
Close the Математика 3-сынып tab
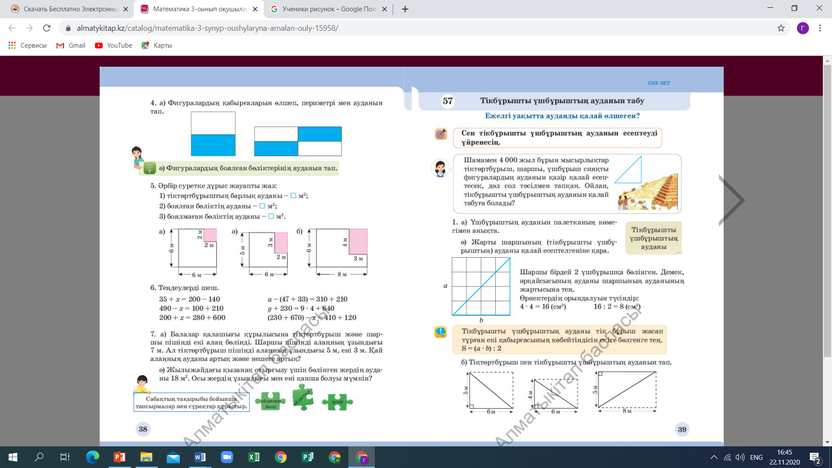(x=255, y=9)
